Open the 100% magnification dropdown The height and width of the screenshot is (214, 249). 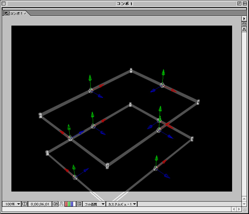coord(11,204)
